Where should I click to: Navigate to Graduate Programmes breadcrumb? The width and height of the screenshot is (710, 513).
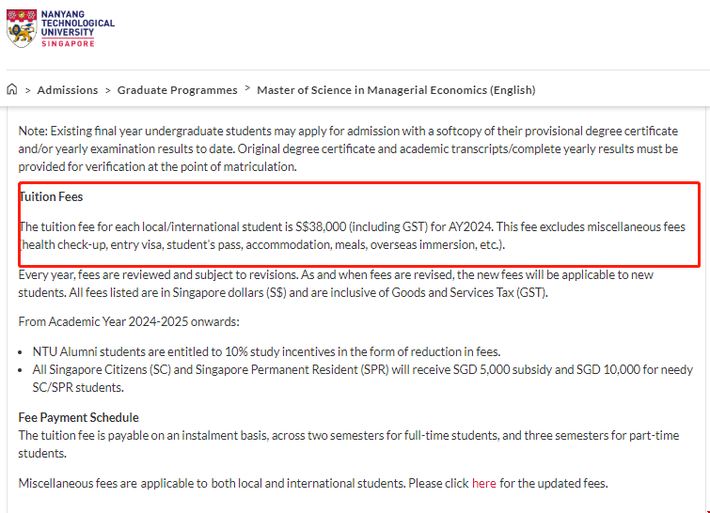[x=177, y=90]
